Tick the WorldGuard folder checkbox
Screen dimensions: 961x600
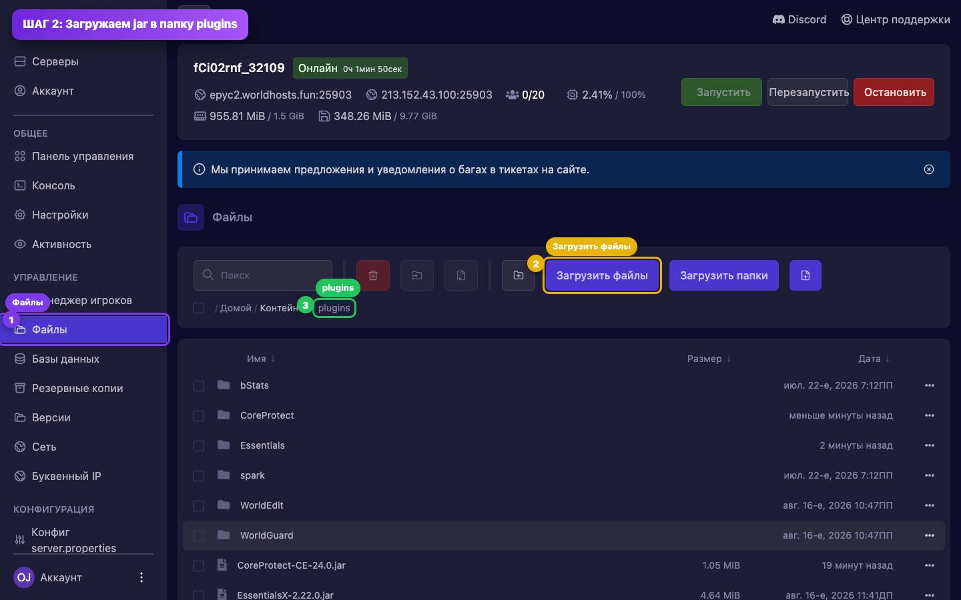click(x=199, y=536)
